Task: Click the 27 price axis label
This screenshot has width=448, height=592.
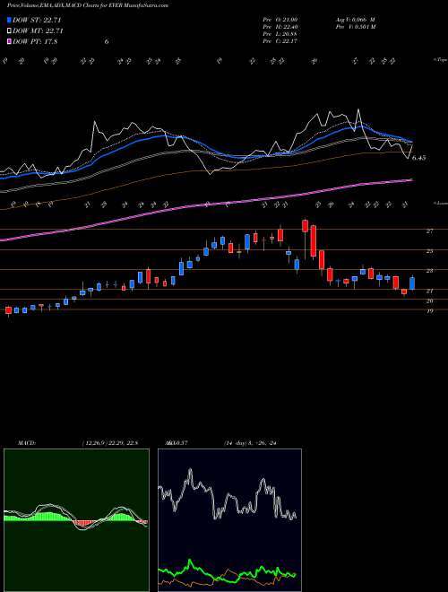Action: pos(429,231)
